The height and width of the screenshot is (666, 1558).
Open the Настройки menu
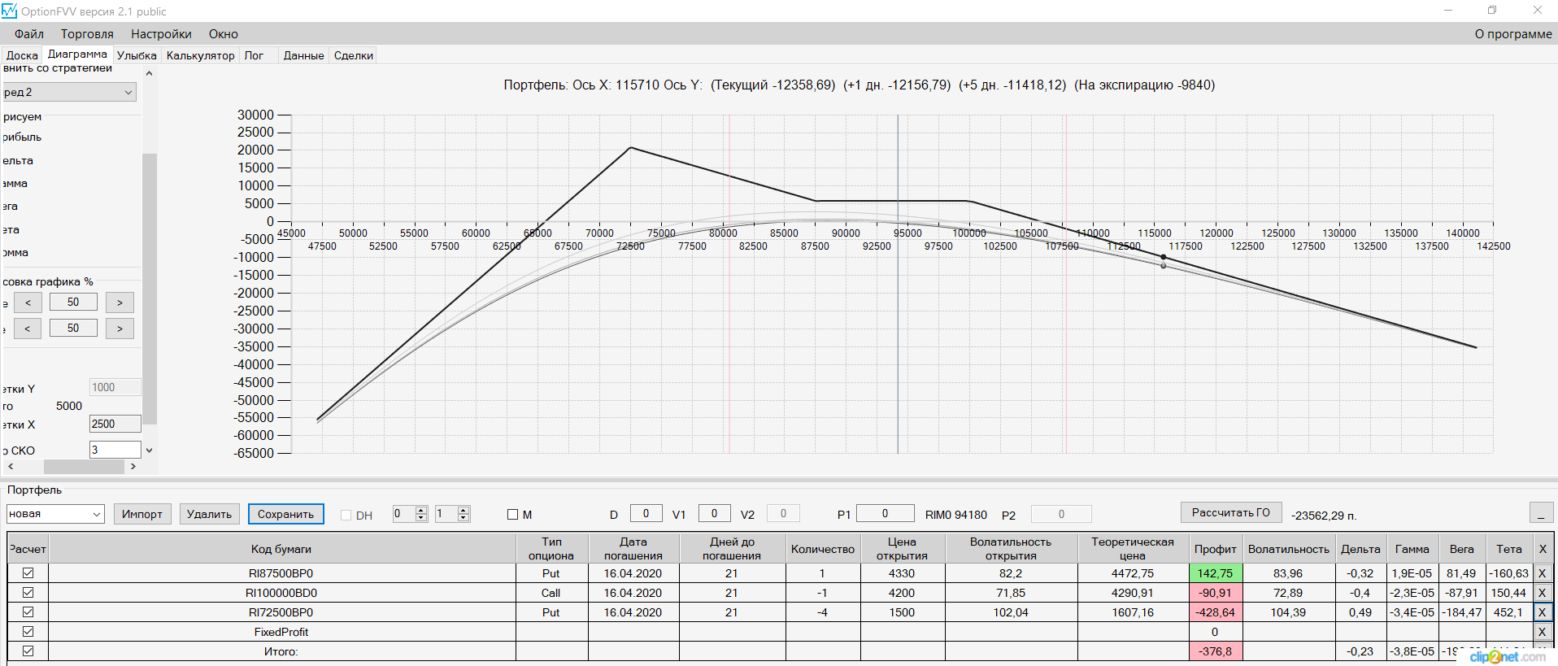pos(161,34)
